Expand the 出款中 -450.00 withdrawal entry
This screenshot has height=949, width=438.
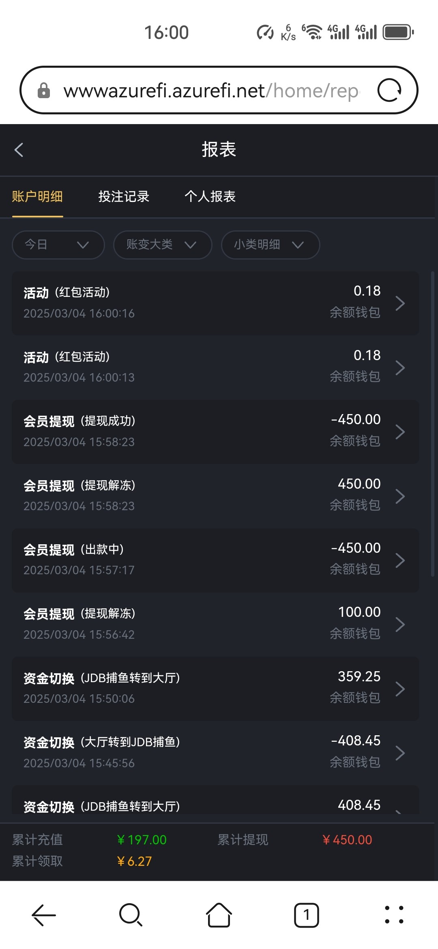tap(215, 560)
